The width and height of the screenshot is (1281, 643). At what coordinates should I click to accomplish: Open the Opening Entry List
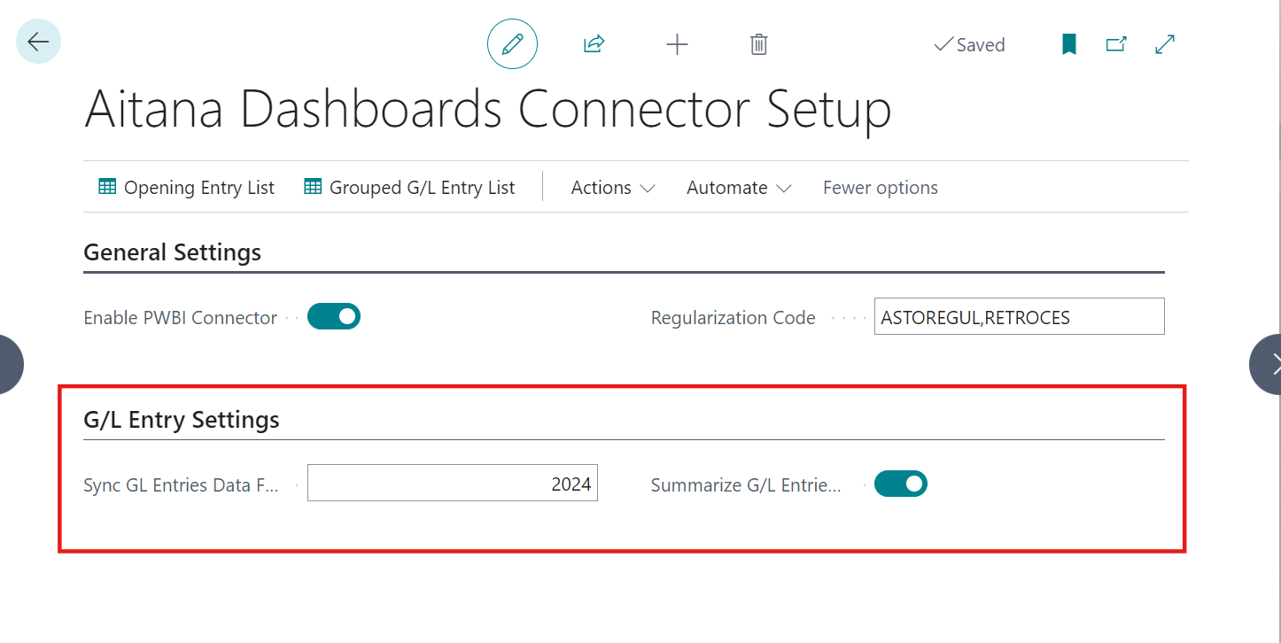tap(186, 188)
